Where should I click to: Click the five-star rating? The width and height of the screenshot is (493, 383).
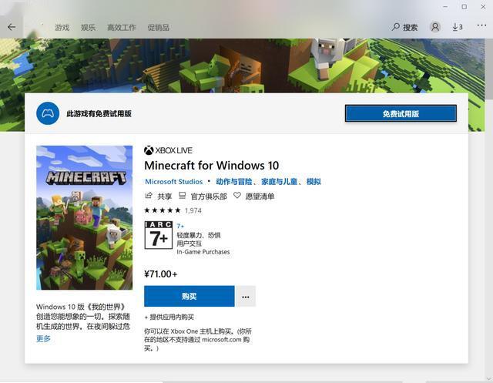click(x=163, y=210)
